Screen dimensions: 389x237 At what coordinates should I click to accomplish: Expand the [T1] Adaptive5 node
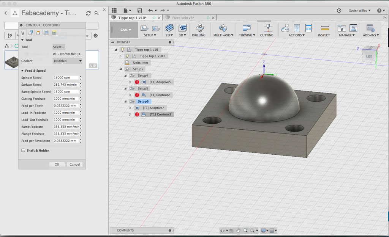point(130,82)
